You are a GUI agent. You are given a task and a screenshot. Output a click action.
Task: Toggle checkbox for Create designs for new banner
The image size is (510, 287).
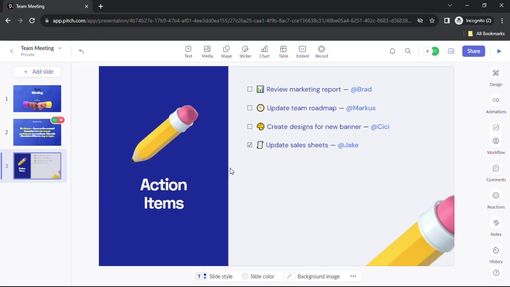pos(250,126)
